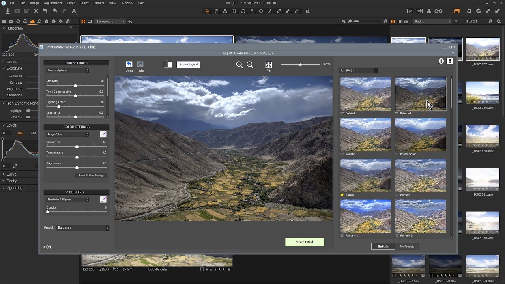
Task: Click the exposure warning triangle icon
Action: pyautogui.click(x=429, y=11)
